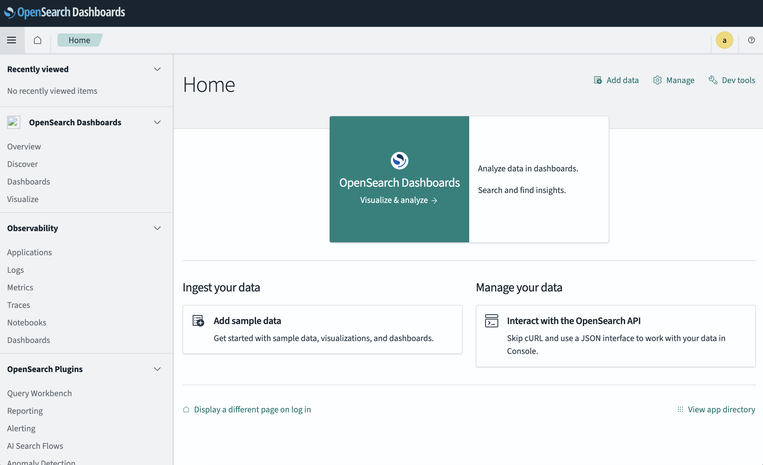Open the help question mark icon
Screen dimensions: 763x465
[751, 40]
